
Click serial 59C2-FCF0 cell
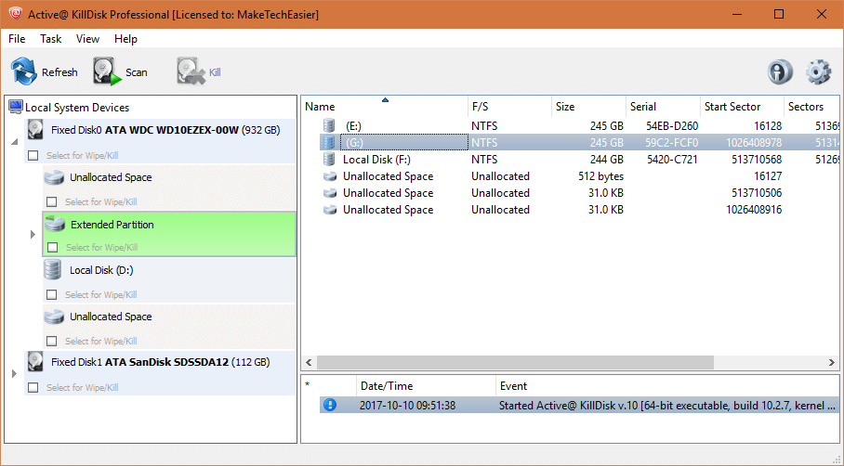672,143
